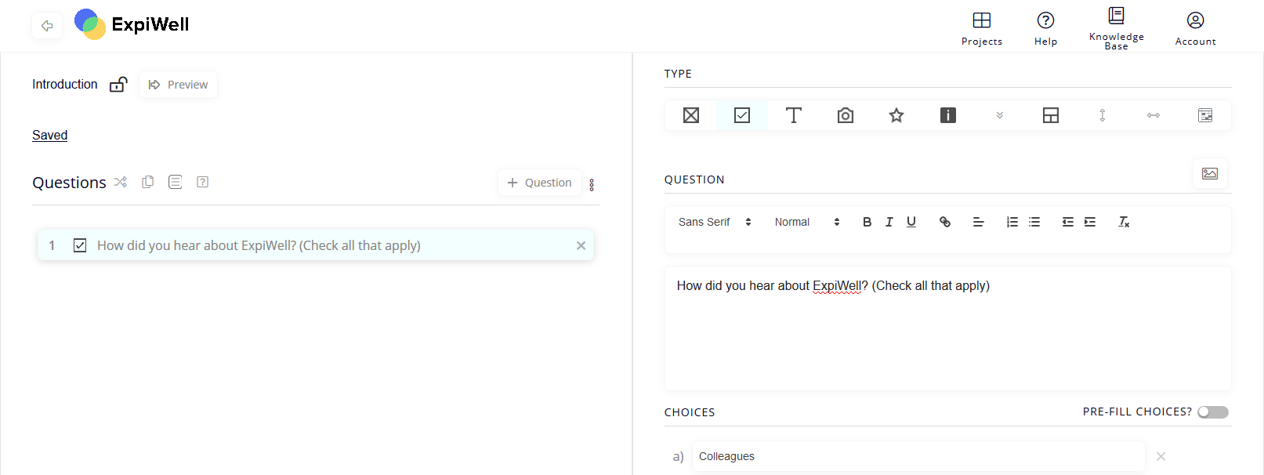Image resolution: width=1264 pixels, height=475 pixels.
Task: Click the Colleagues choice input field
Action: [918, 456]
